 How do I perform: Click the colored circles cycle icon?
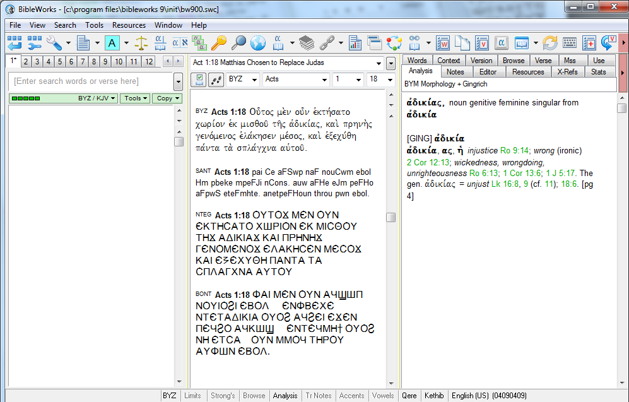point(394,42)
